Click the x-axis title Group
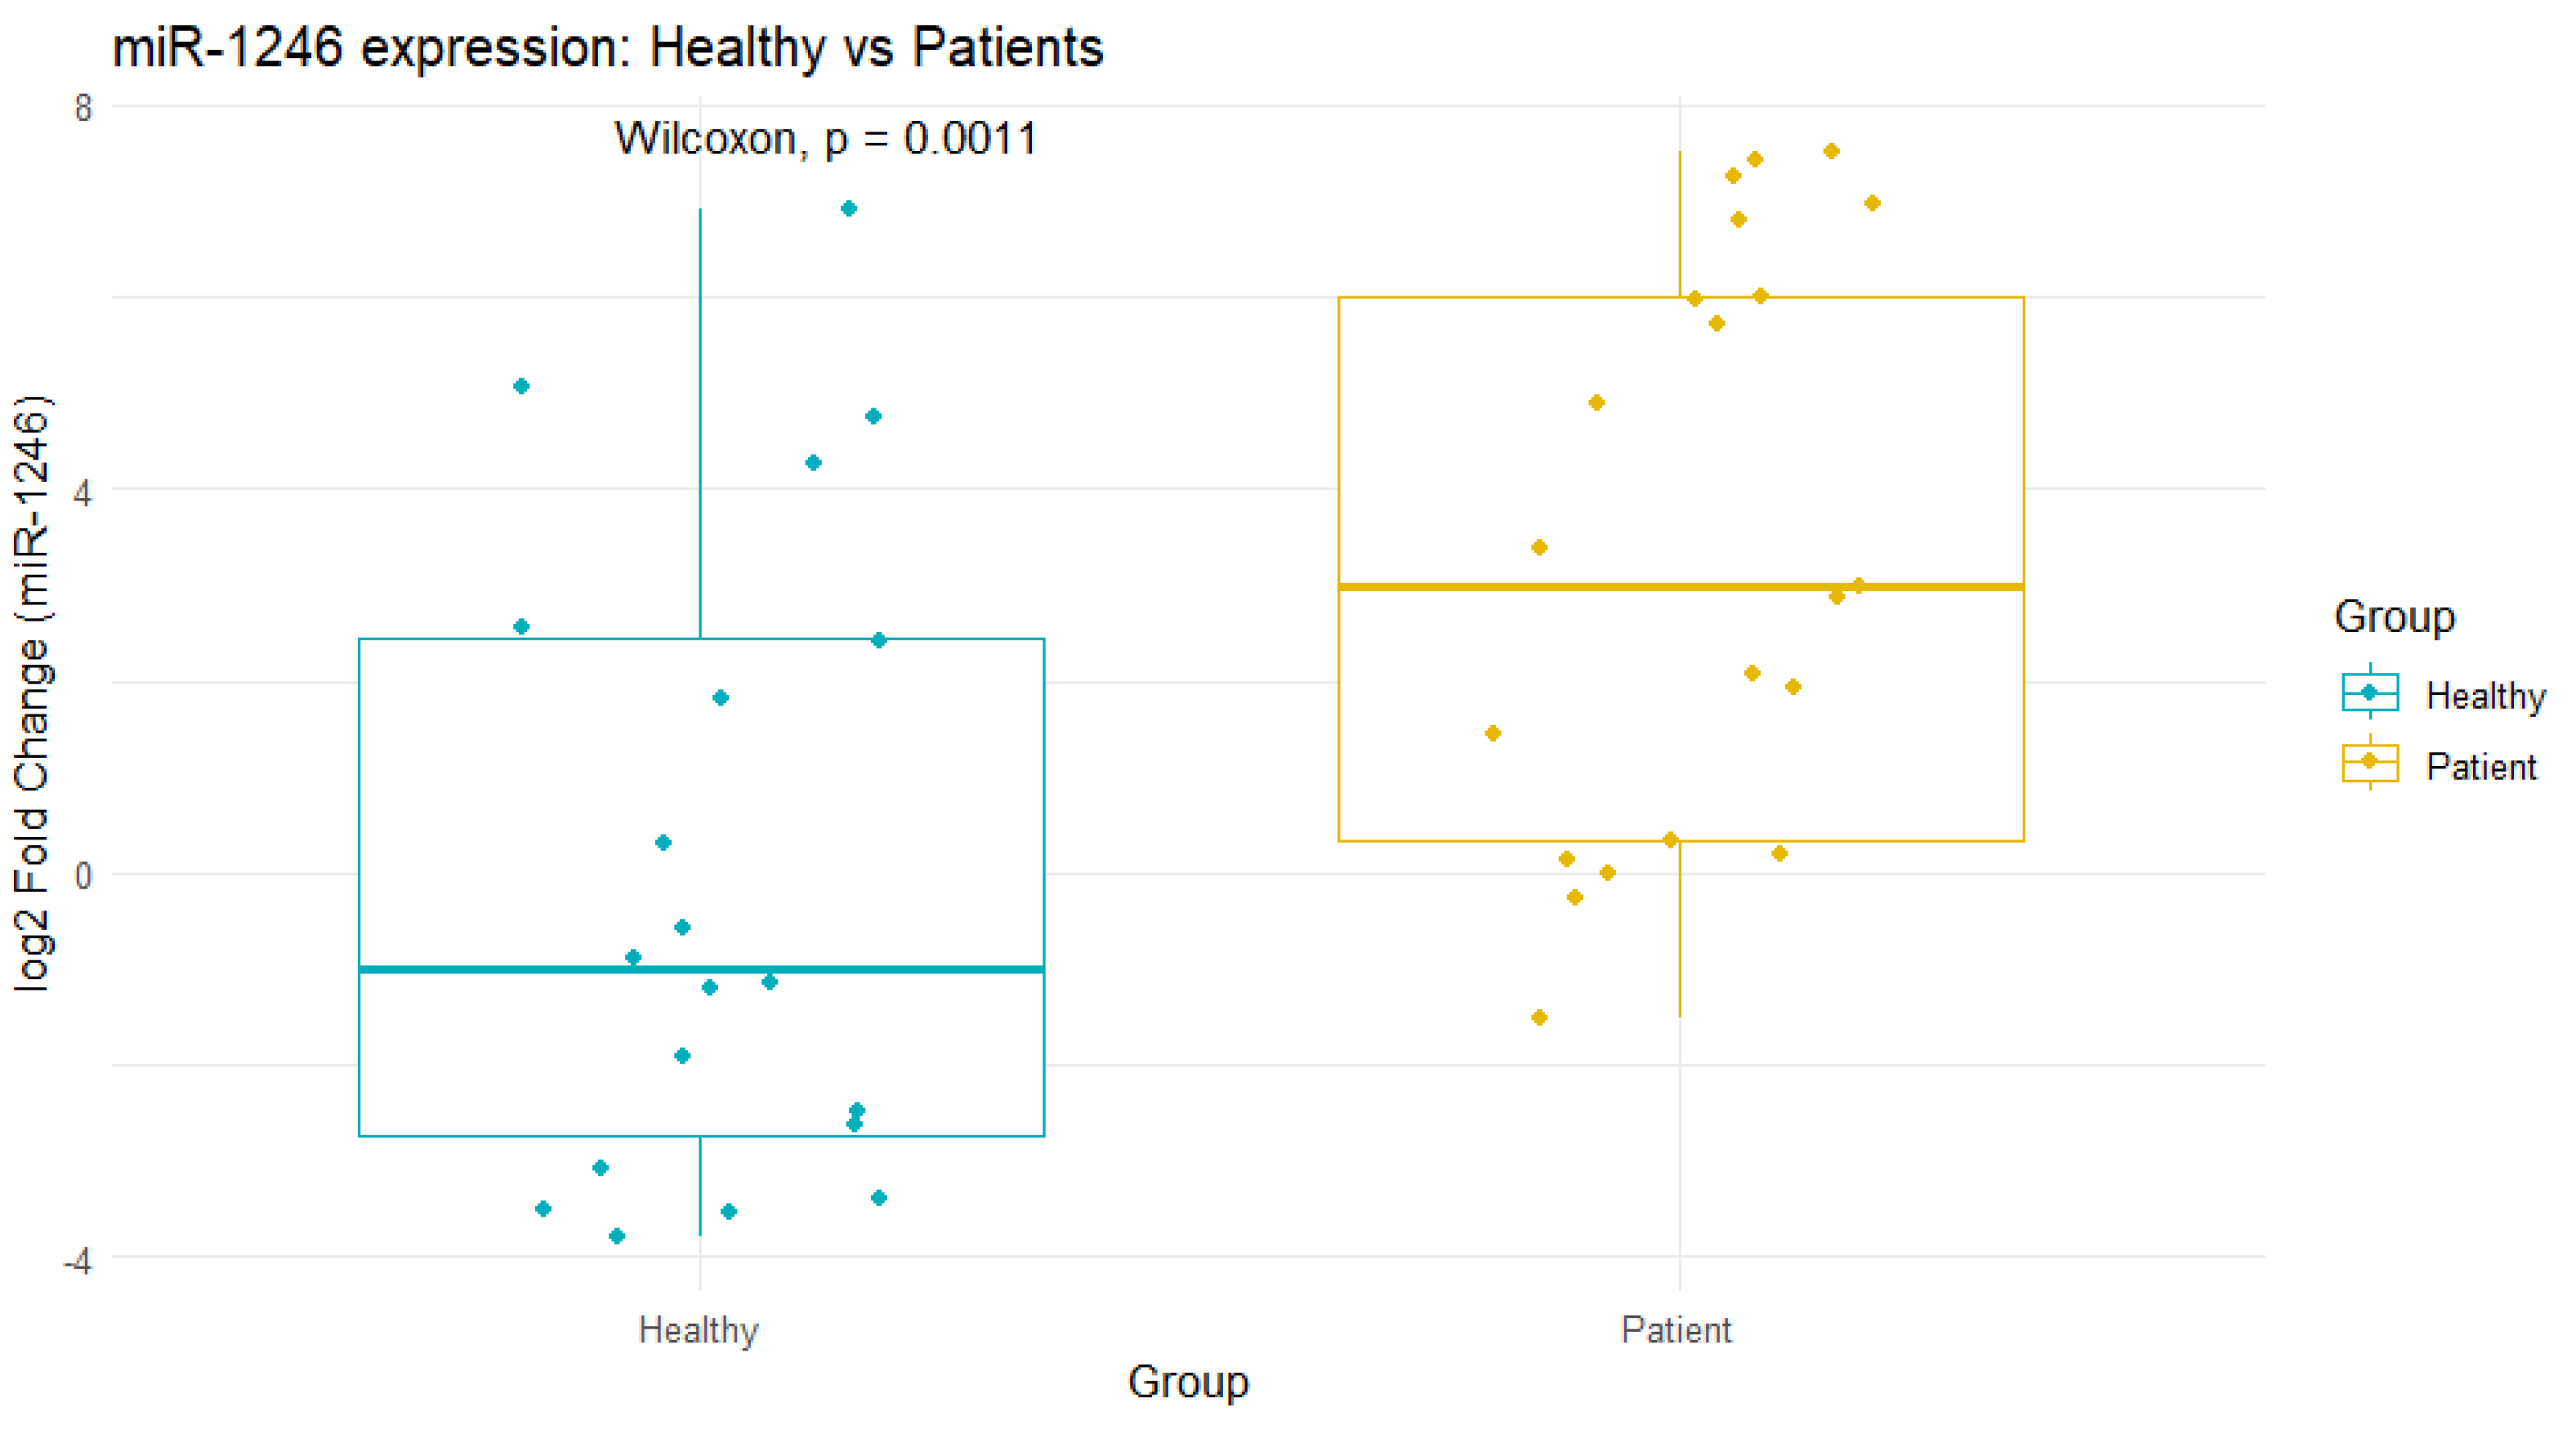This screenshot has height=1429, width=2576. [1188, 1382]
